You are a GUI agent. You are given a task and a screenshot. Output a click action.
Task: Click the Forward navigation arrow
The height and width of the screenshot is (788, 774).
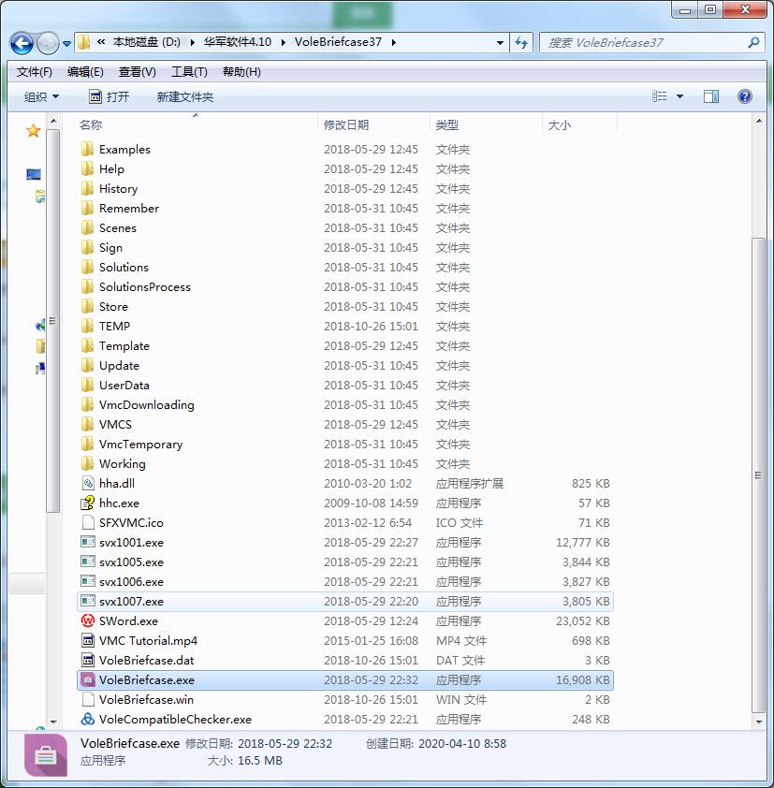(48, 43)
